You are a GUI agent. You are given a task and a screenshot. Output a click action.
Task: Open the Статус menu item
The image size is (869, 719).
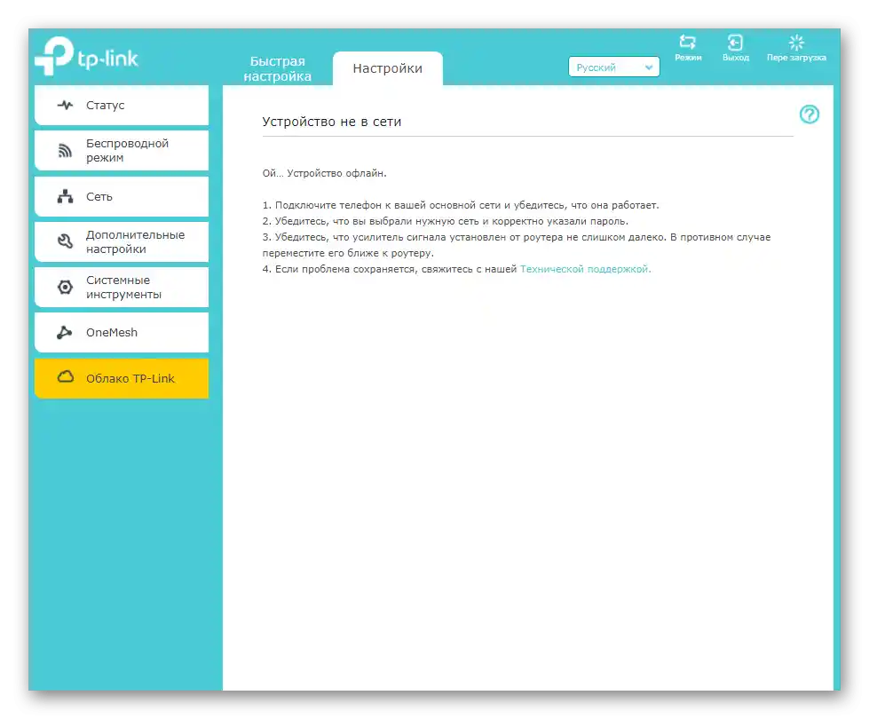point(122,105)
